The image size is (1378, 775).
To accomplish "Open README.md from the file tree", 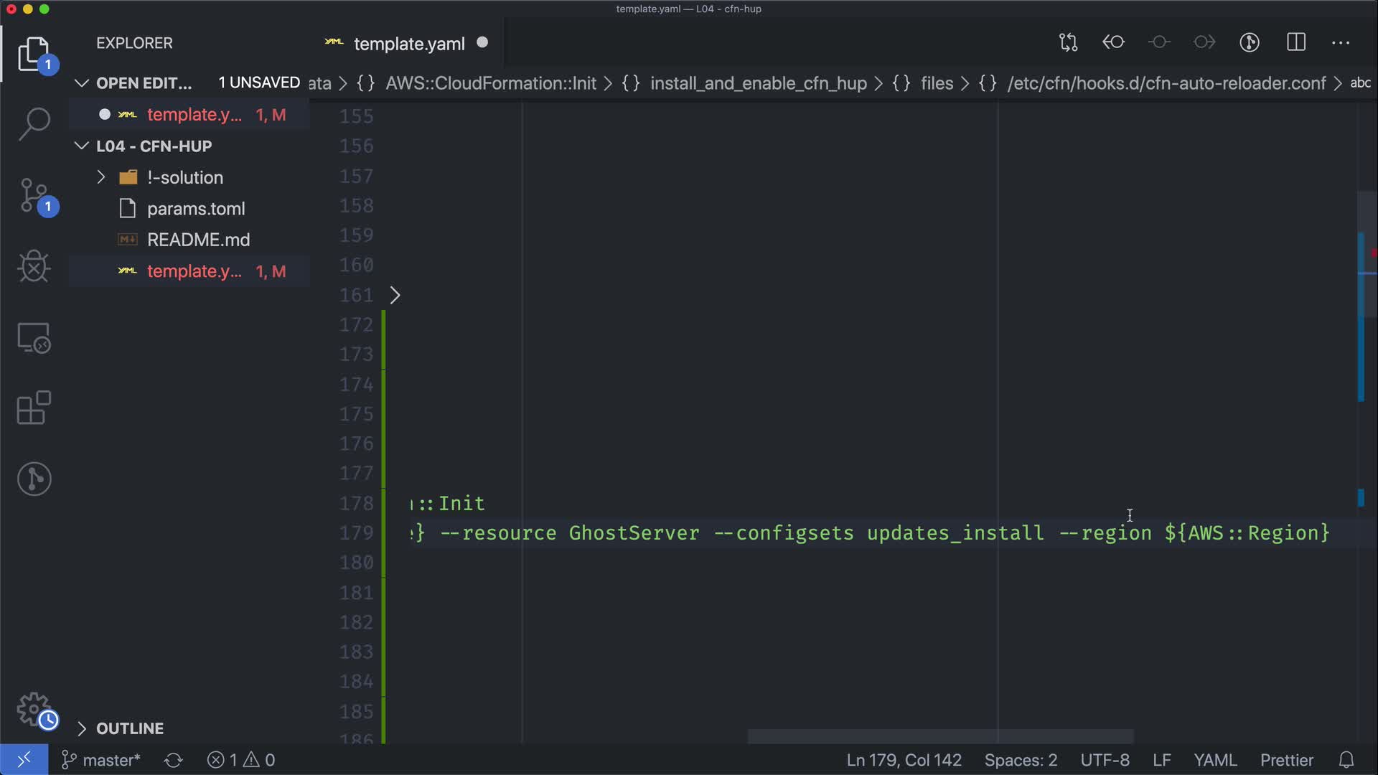I will pos(198,240).
